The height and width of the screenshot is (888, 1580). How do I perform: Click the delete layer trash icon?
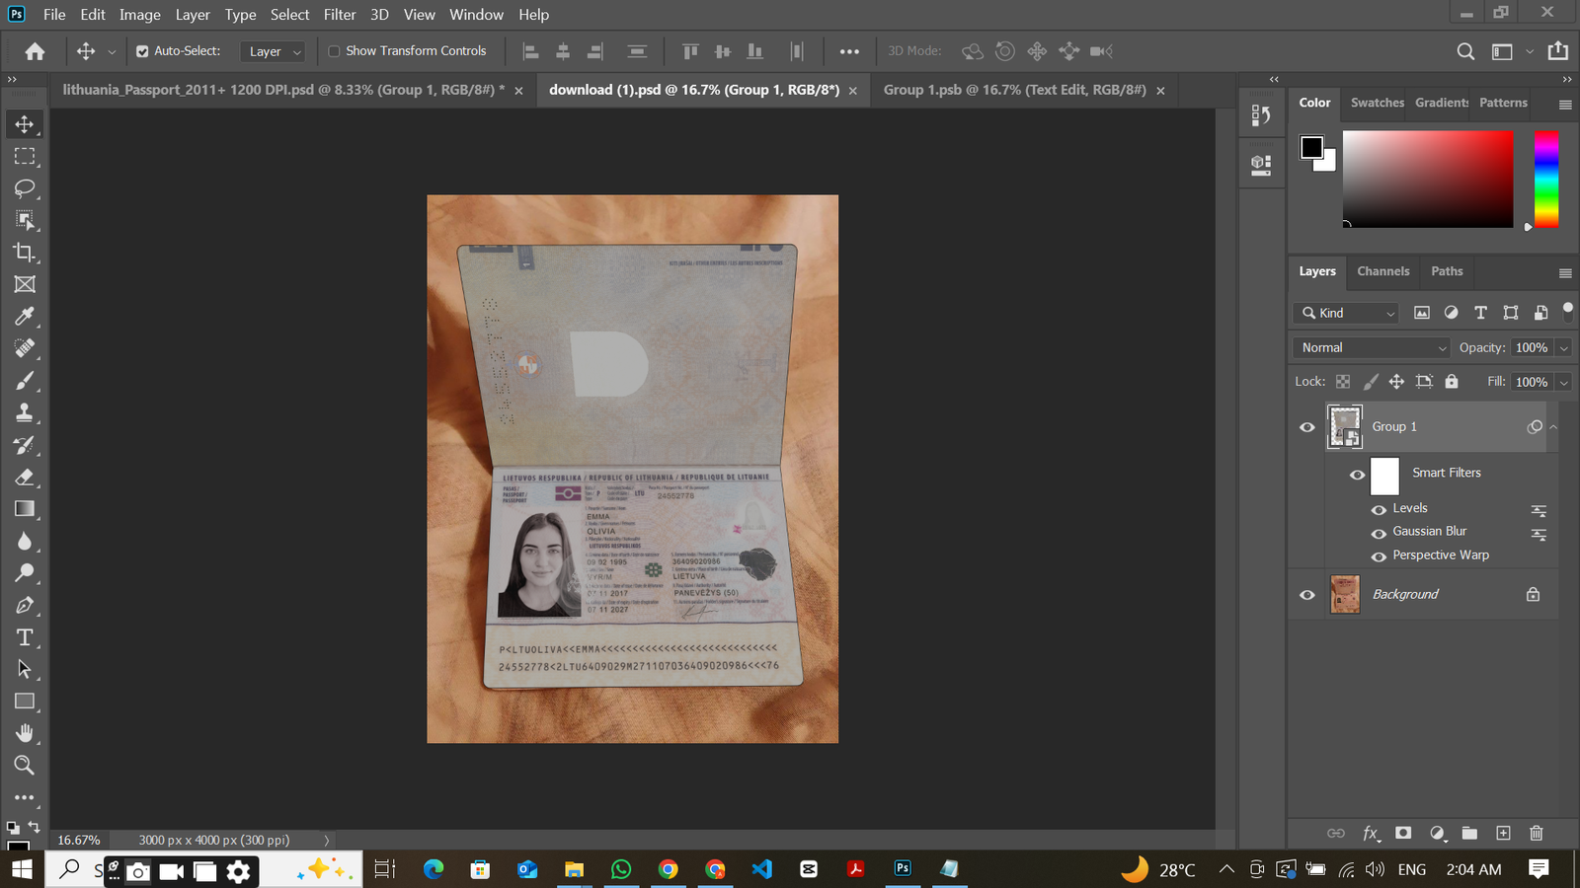1536,833
